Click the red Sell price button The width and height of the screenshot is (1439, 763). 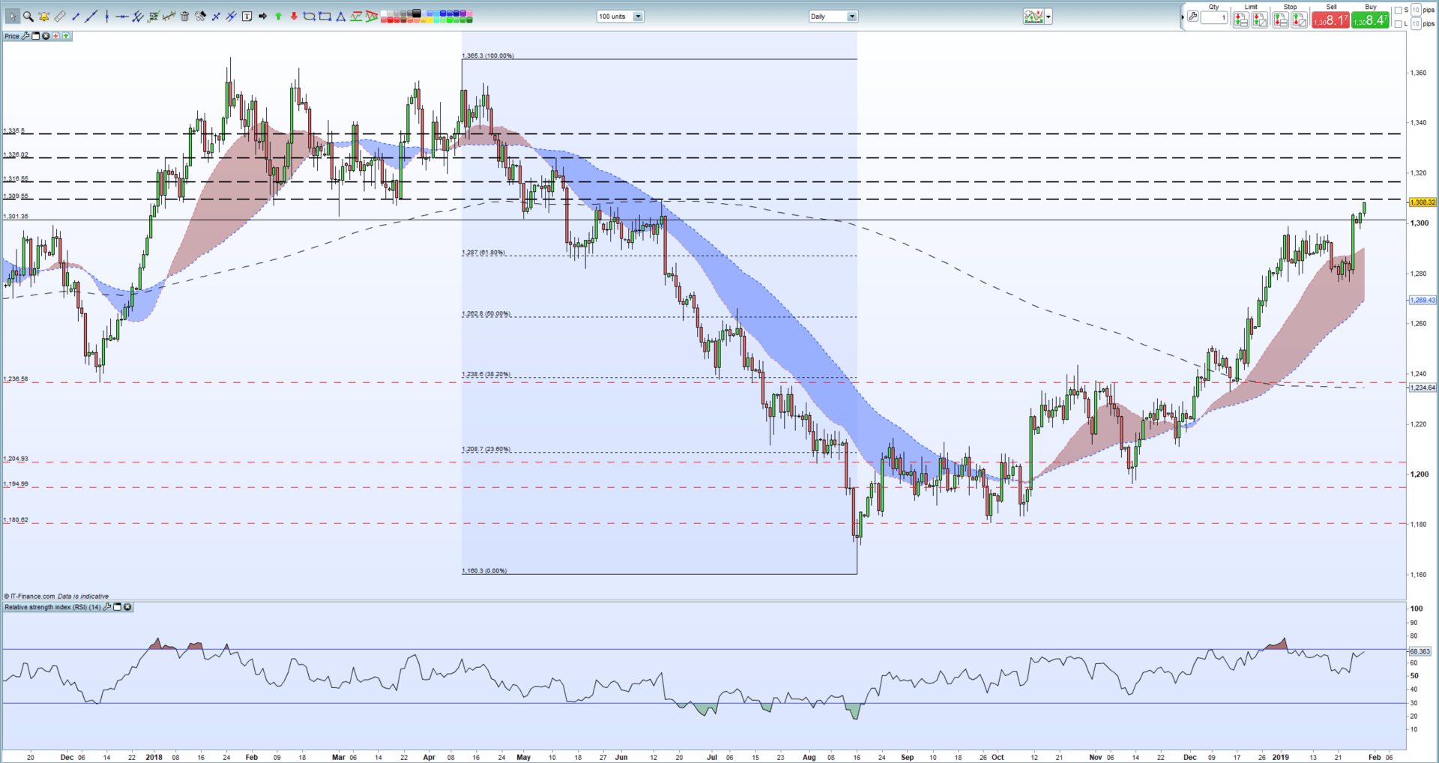click(1330, 20)
